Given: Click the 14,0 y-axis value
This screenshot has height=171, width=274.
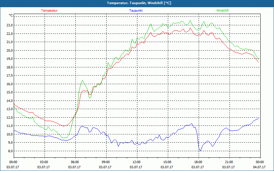Looking at the screenshot, I should [x=10, y=101].
